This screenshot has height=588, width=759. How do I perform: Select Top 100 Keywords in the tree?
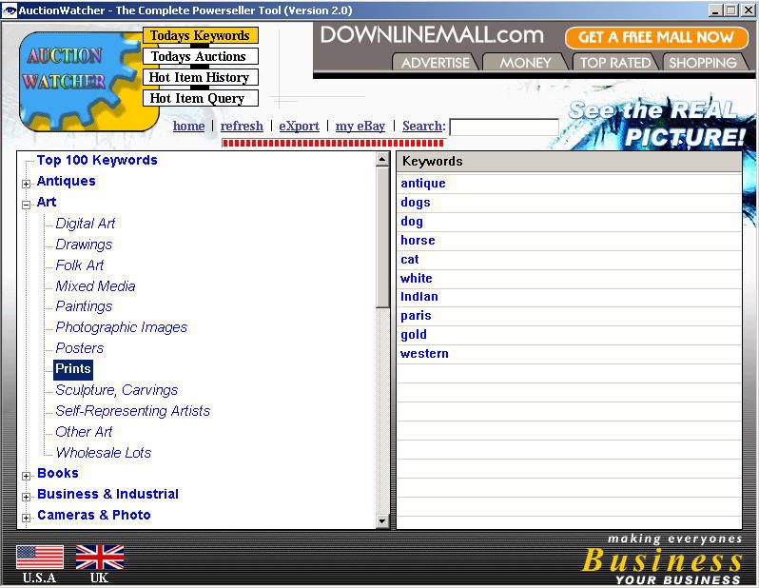tap(97, 160)
